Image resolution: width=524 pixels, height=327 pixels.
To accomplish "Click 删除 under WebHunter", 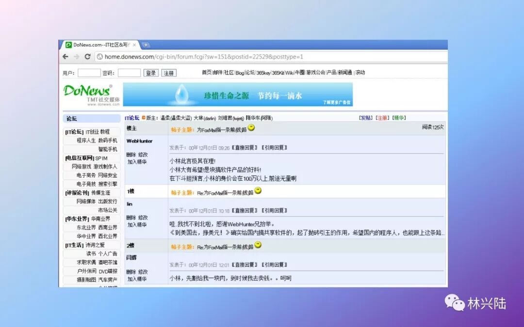I will pos(131,155).
